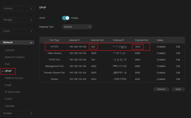
Task: Expand the Camera sidebar section
Action: tap(17, 8)
